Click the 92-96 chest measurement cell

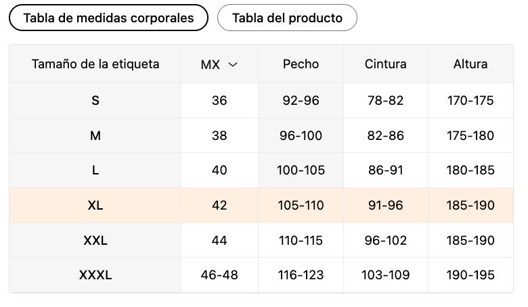click(301, 101)
